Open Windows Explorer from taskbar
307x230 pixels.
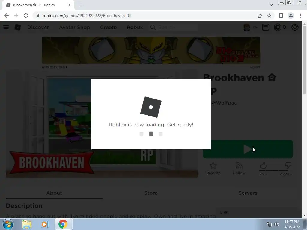(x=27, y=224)
